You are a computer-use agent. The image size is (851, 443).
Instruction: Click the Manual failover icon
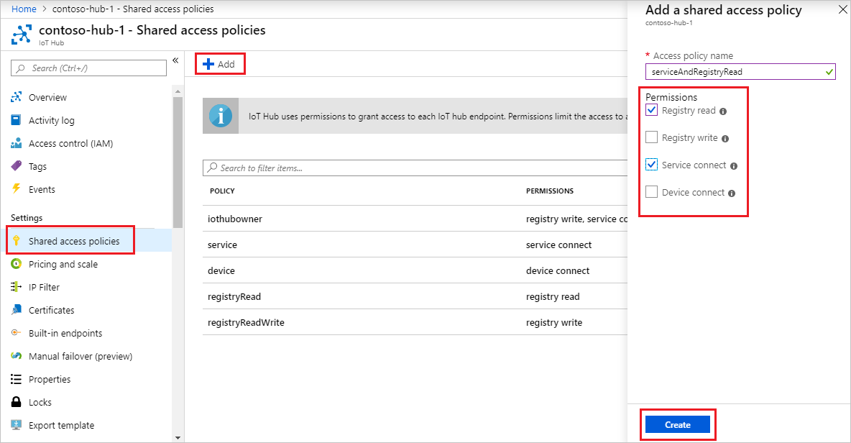click(17, 355)
